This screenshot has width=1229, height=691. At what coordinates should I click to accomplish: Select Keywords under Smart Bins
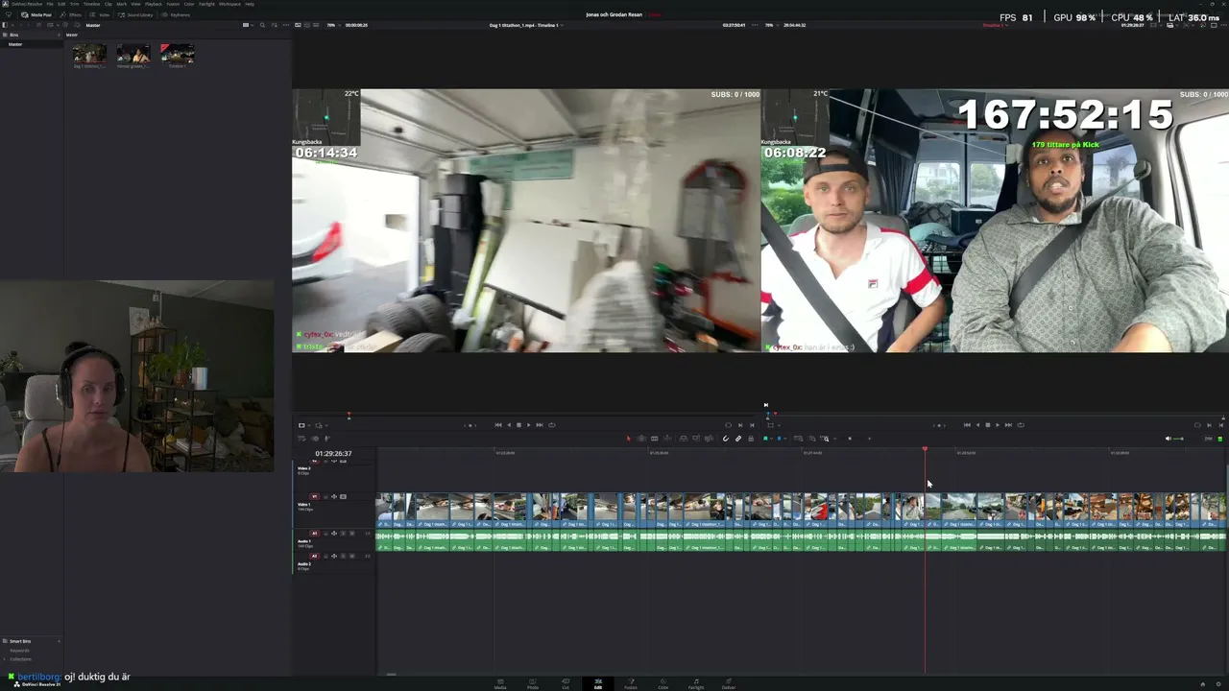click(x=19, y=650)
